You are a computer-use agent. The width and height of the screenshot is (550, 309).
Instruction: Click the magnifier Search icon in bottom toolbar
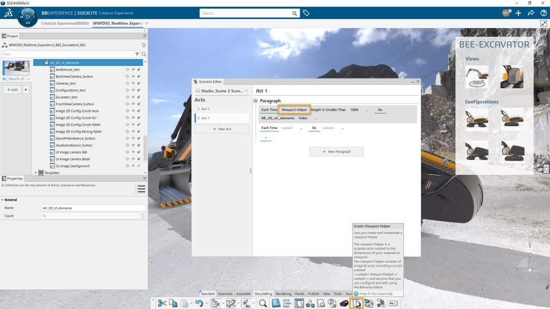(263, 303)
